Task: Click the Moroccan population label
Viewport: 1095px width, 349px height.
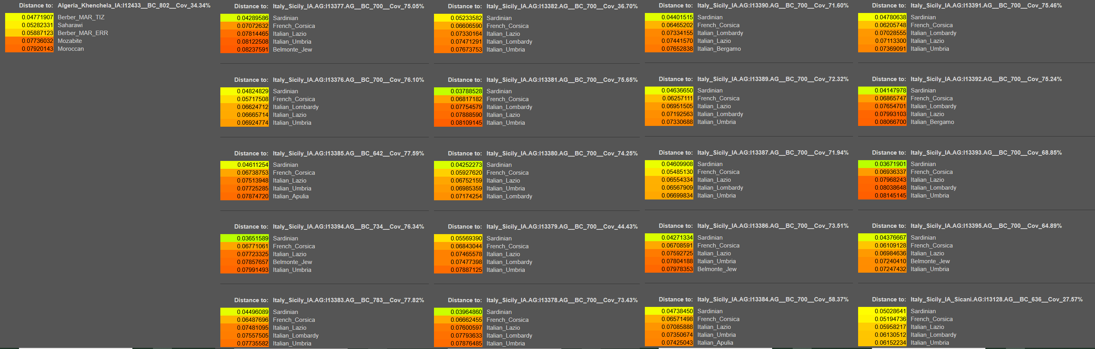Action: [x=71, y=49]
